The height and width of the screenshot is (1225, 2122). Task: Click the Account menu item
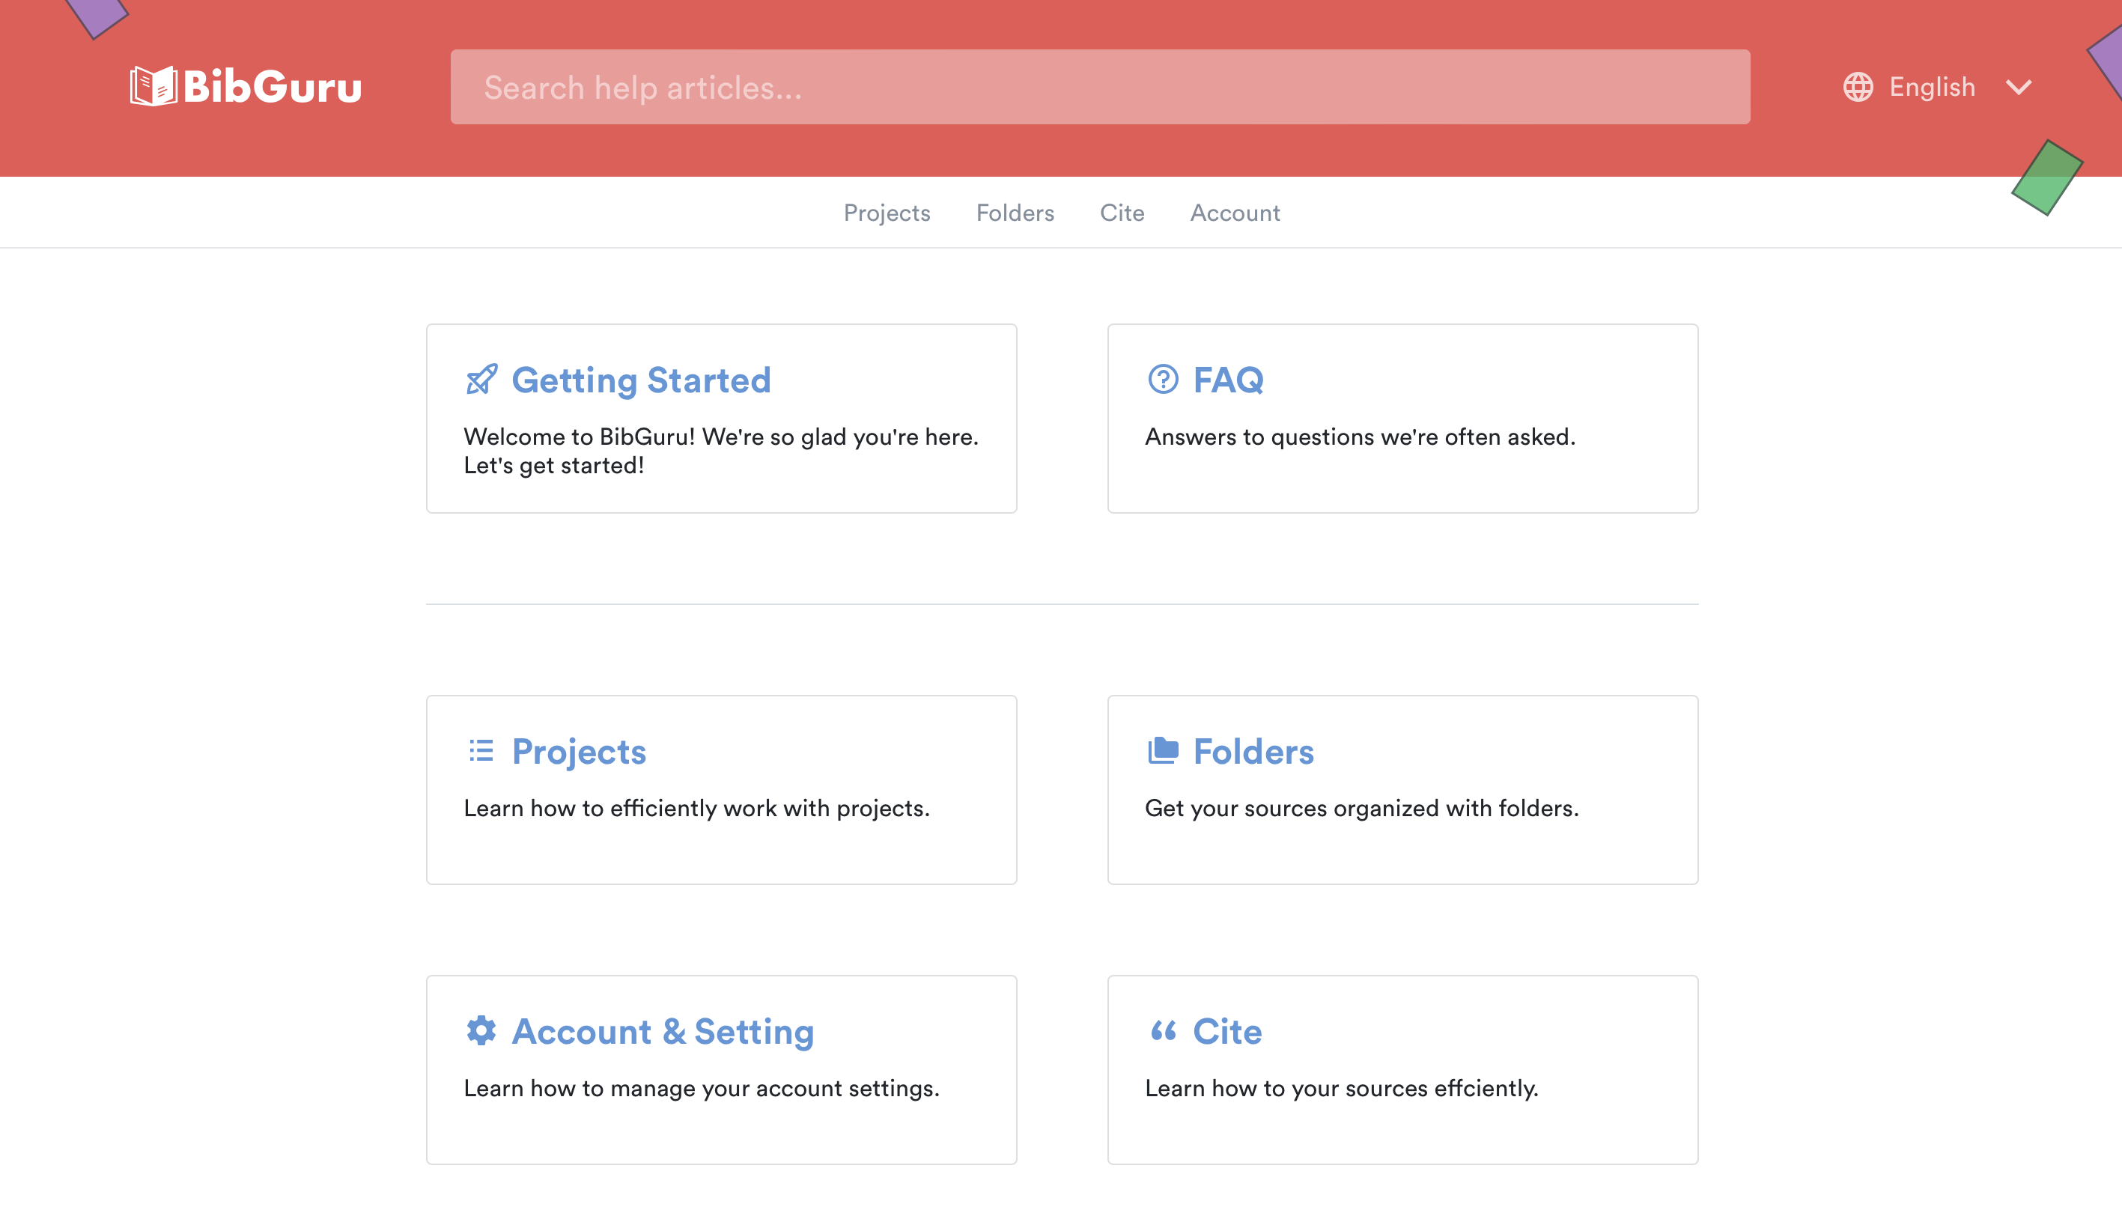[x=1235, y=213]
